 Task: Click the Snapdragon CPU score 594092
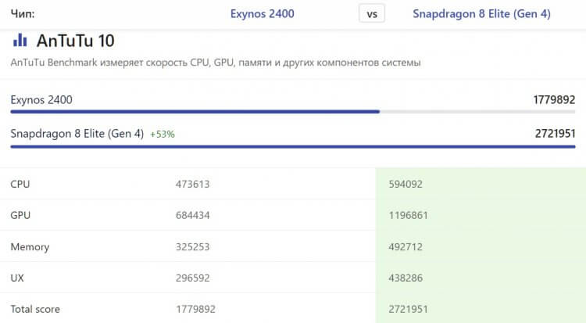point(406,184)
